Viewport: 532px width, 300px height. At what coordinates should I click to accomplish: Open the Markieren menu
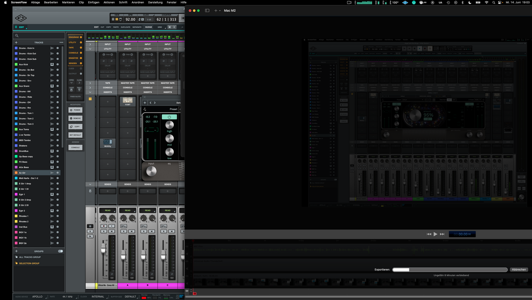pyautogui.click(x=69, y=2)
